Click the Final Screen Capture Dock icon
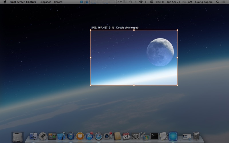The width and height of the screenshot is (229, 143). point(173,136)
